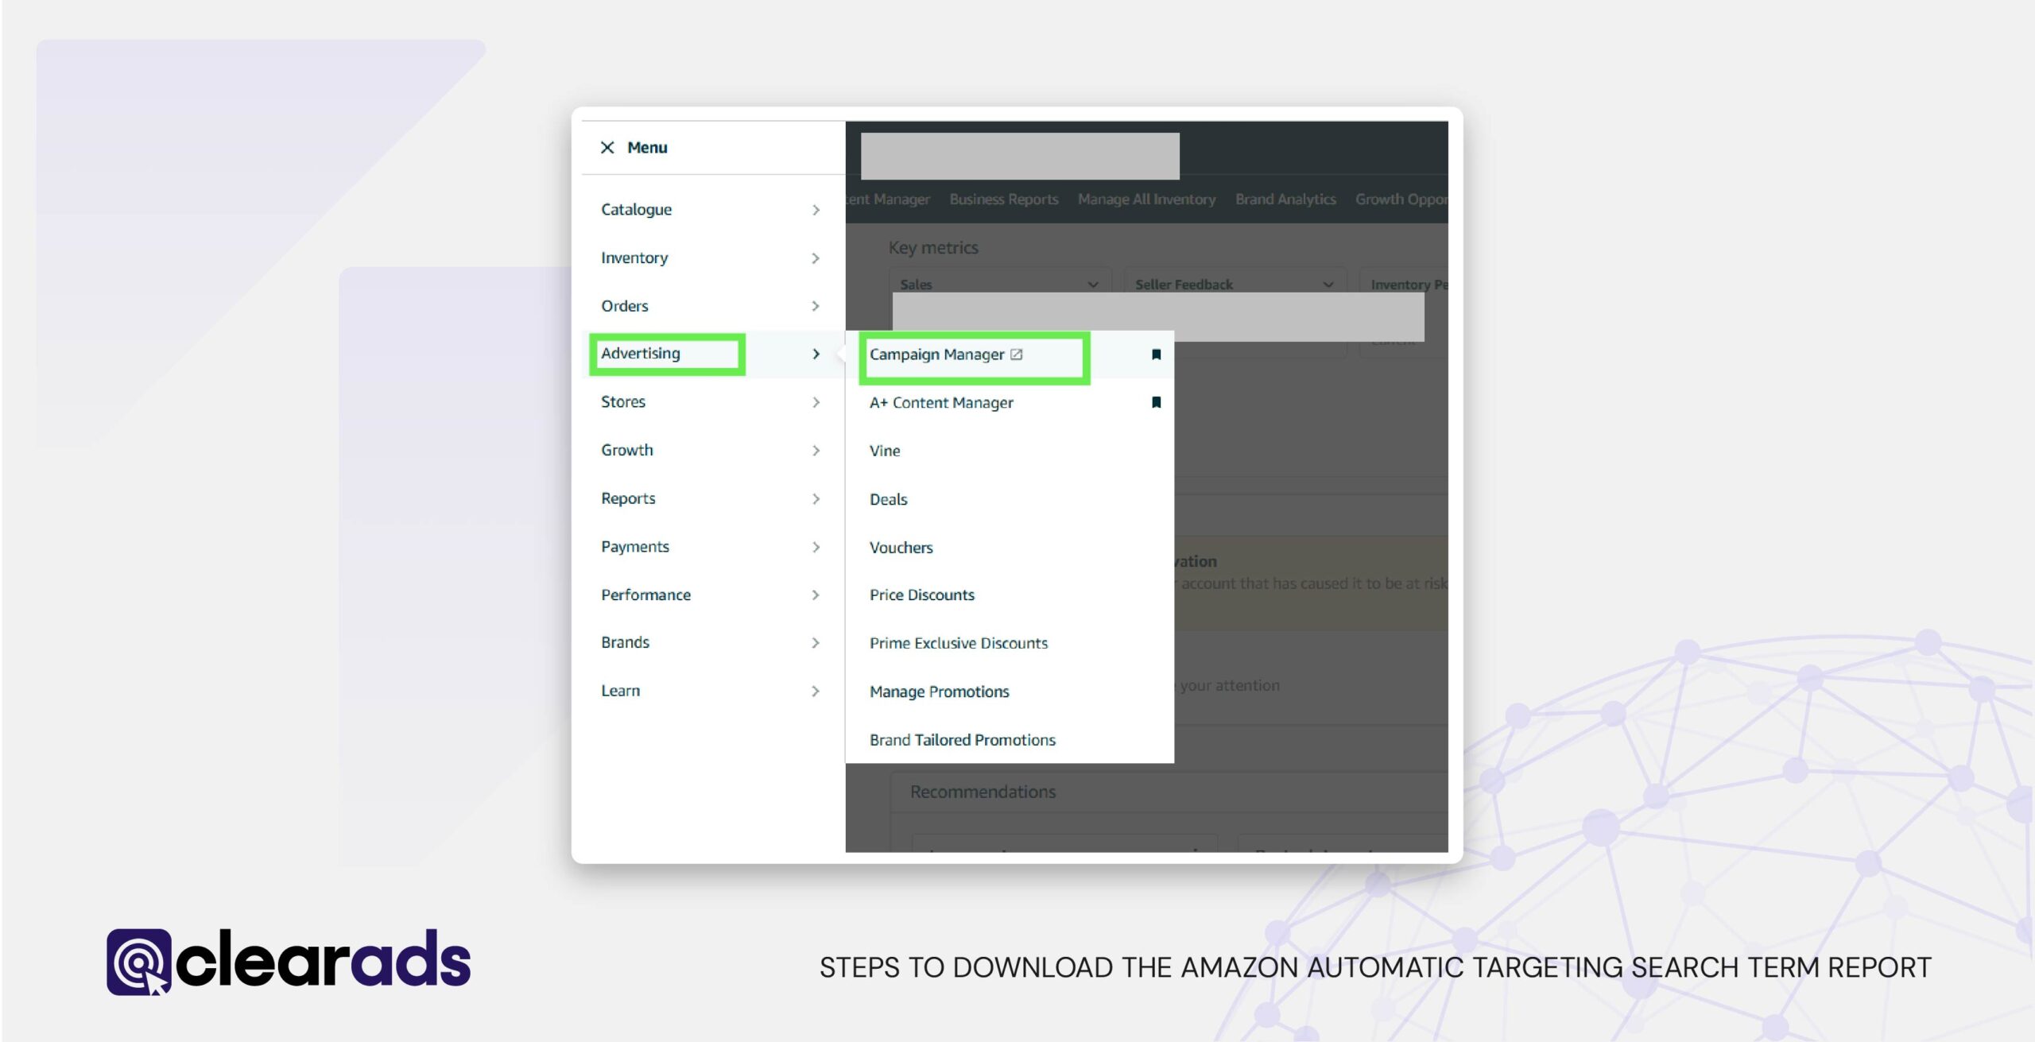Open Campaign Manager via its external link icon
Image resolution: width=2035 pixels, height=1042 pixels.
1017,354
